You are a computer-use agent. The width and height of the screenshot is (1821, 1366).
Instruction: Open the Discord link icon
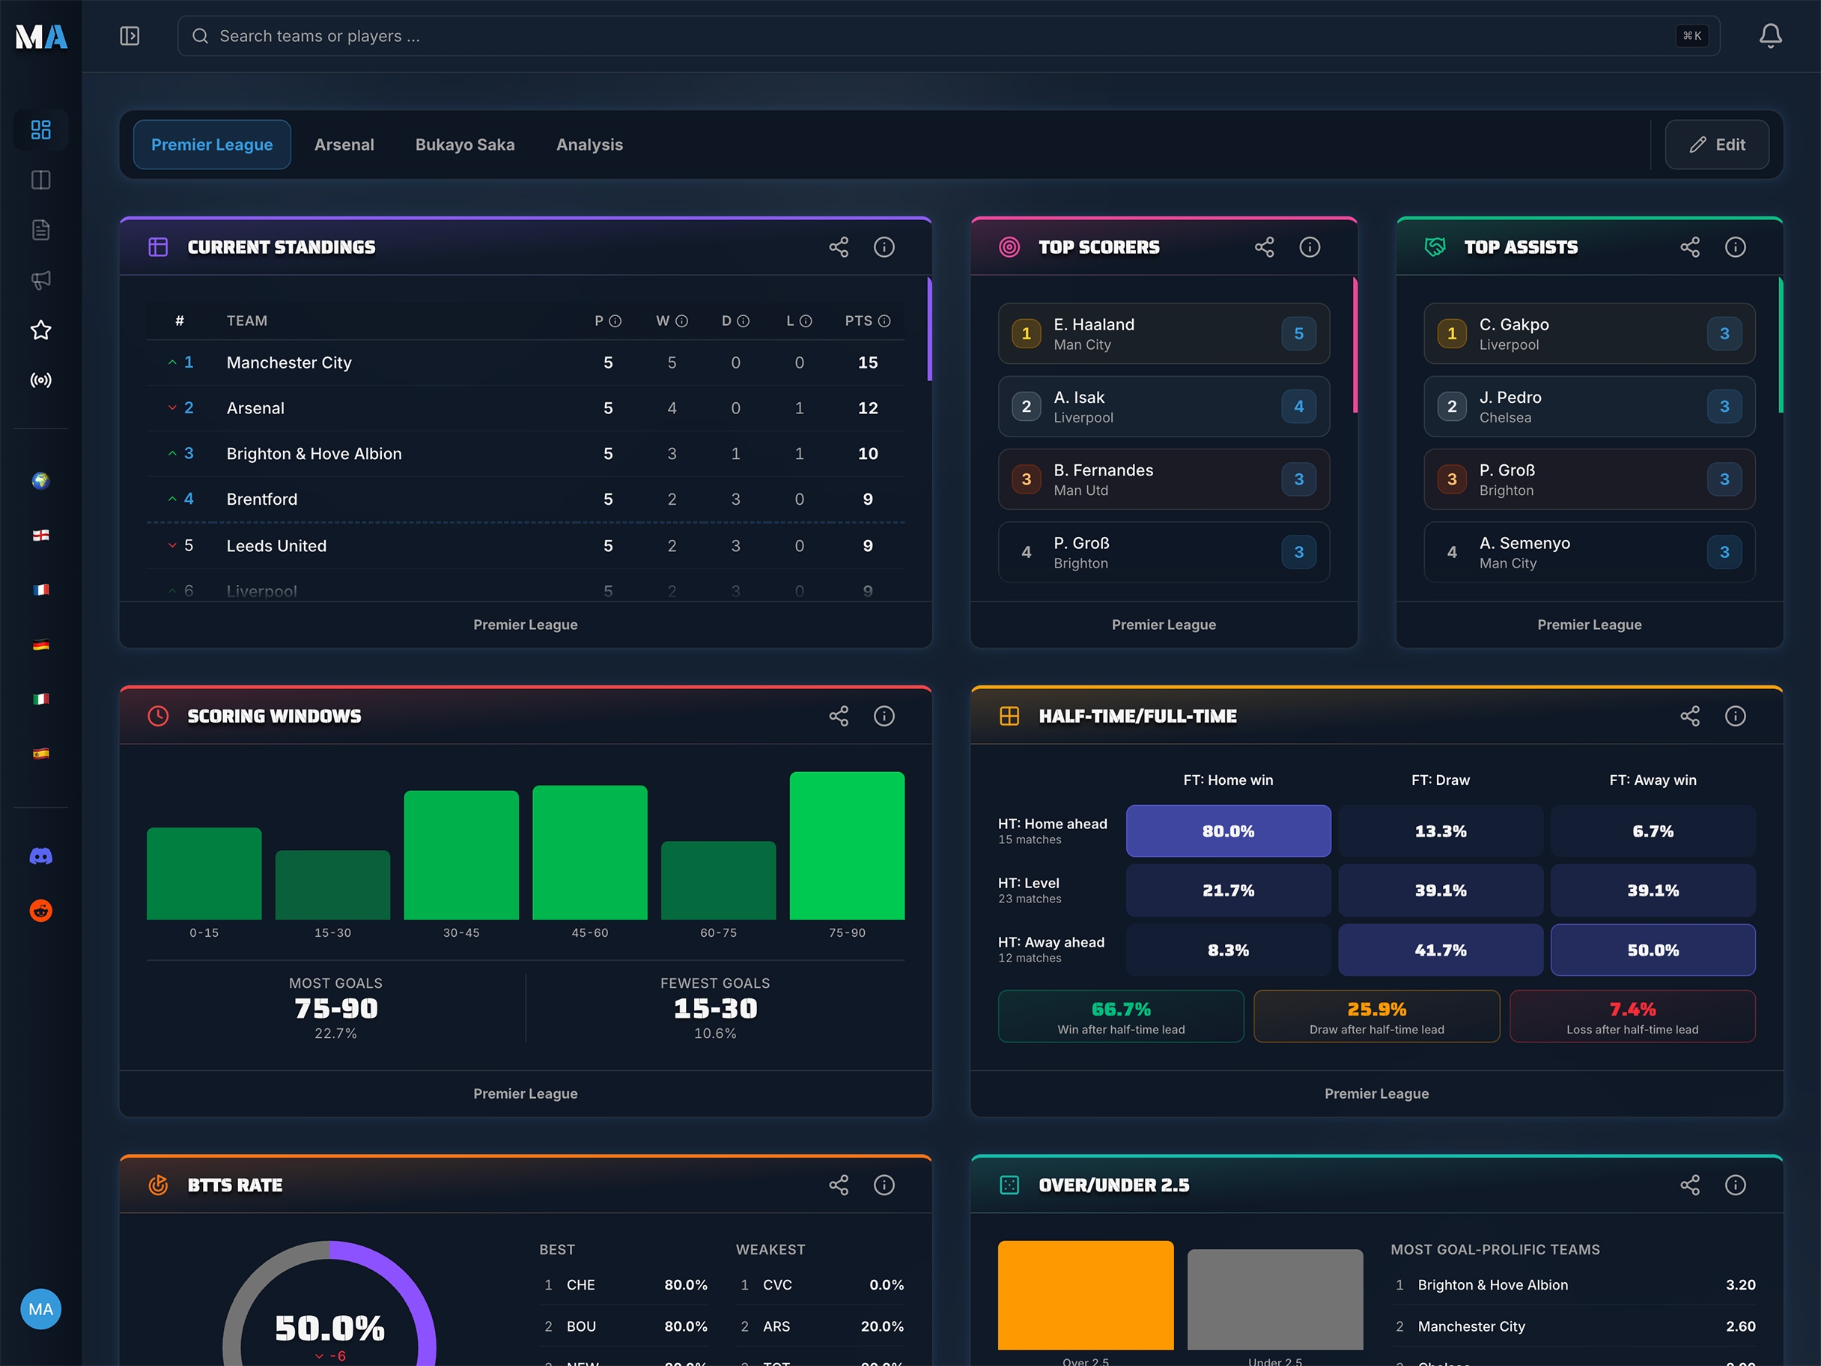[x=40, y=856]
